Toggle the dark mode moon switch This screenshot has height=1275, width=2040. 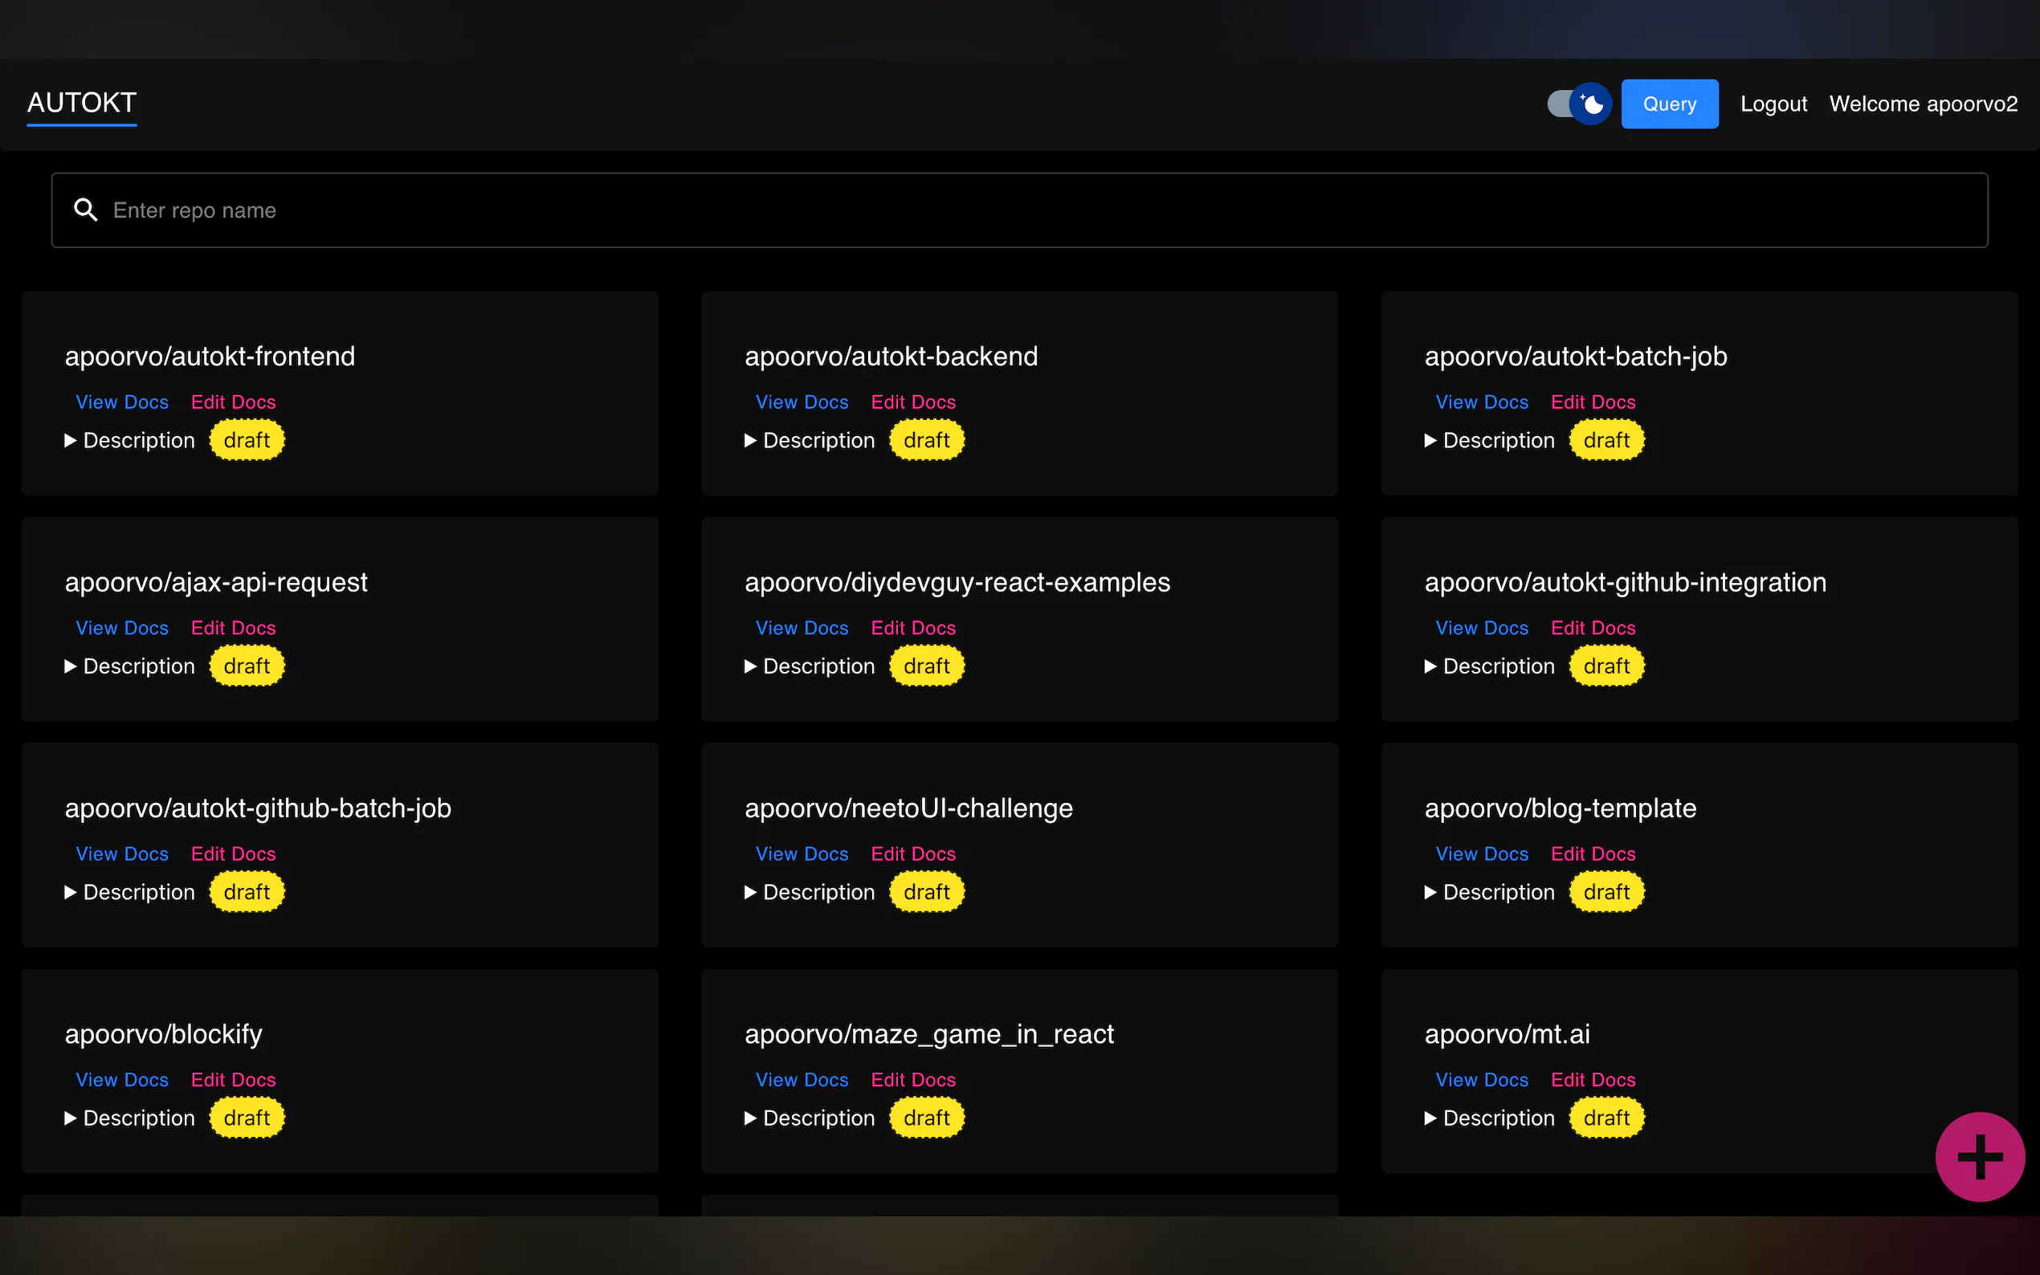(1579, 104)
